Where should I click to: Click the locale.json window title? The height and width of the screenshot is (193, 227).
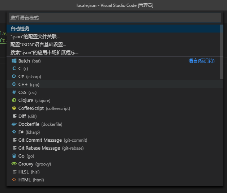pyautogui.click(x=115, y=5)
